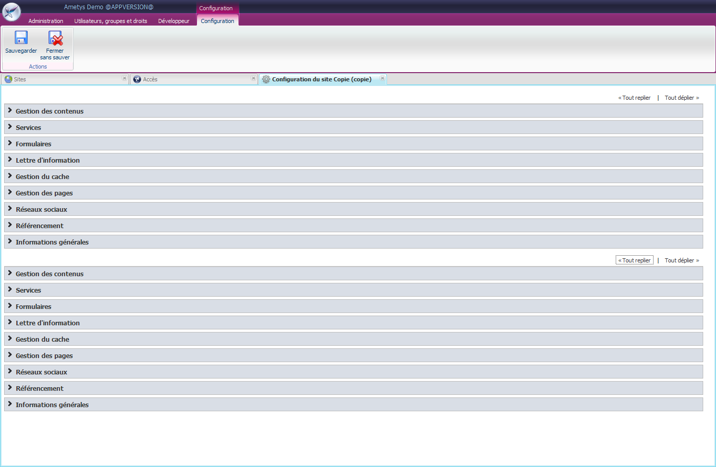This screenshot has height=467, width=716.
Task: Open Utilisateurs, groupes et droits tab
Action: 111,21
